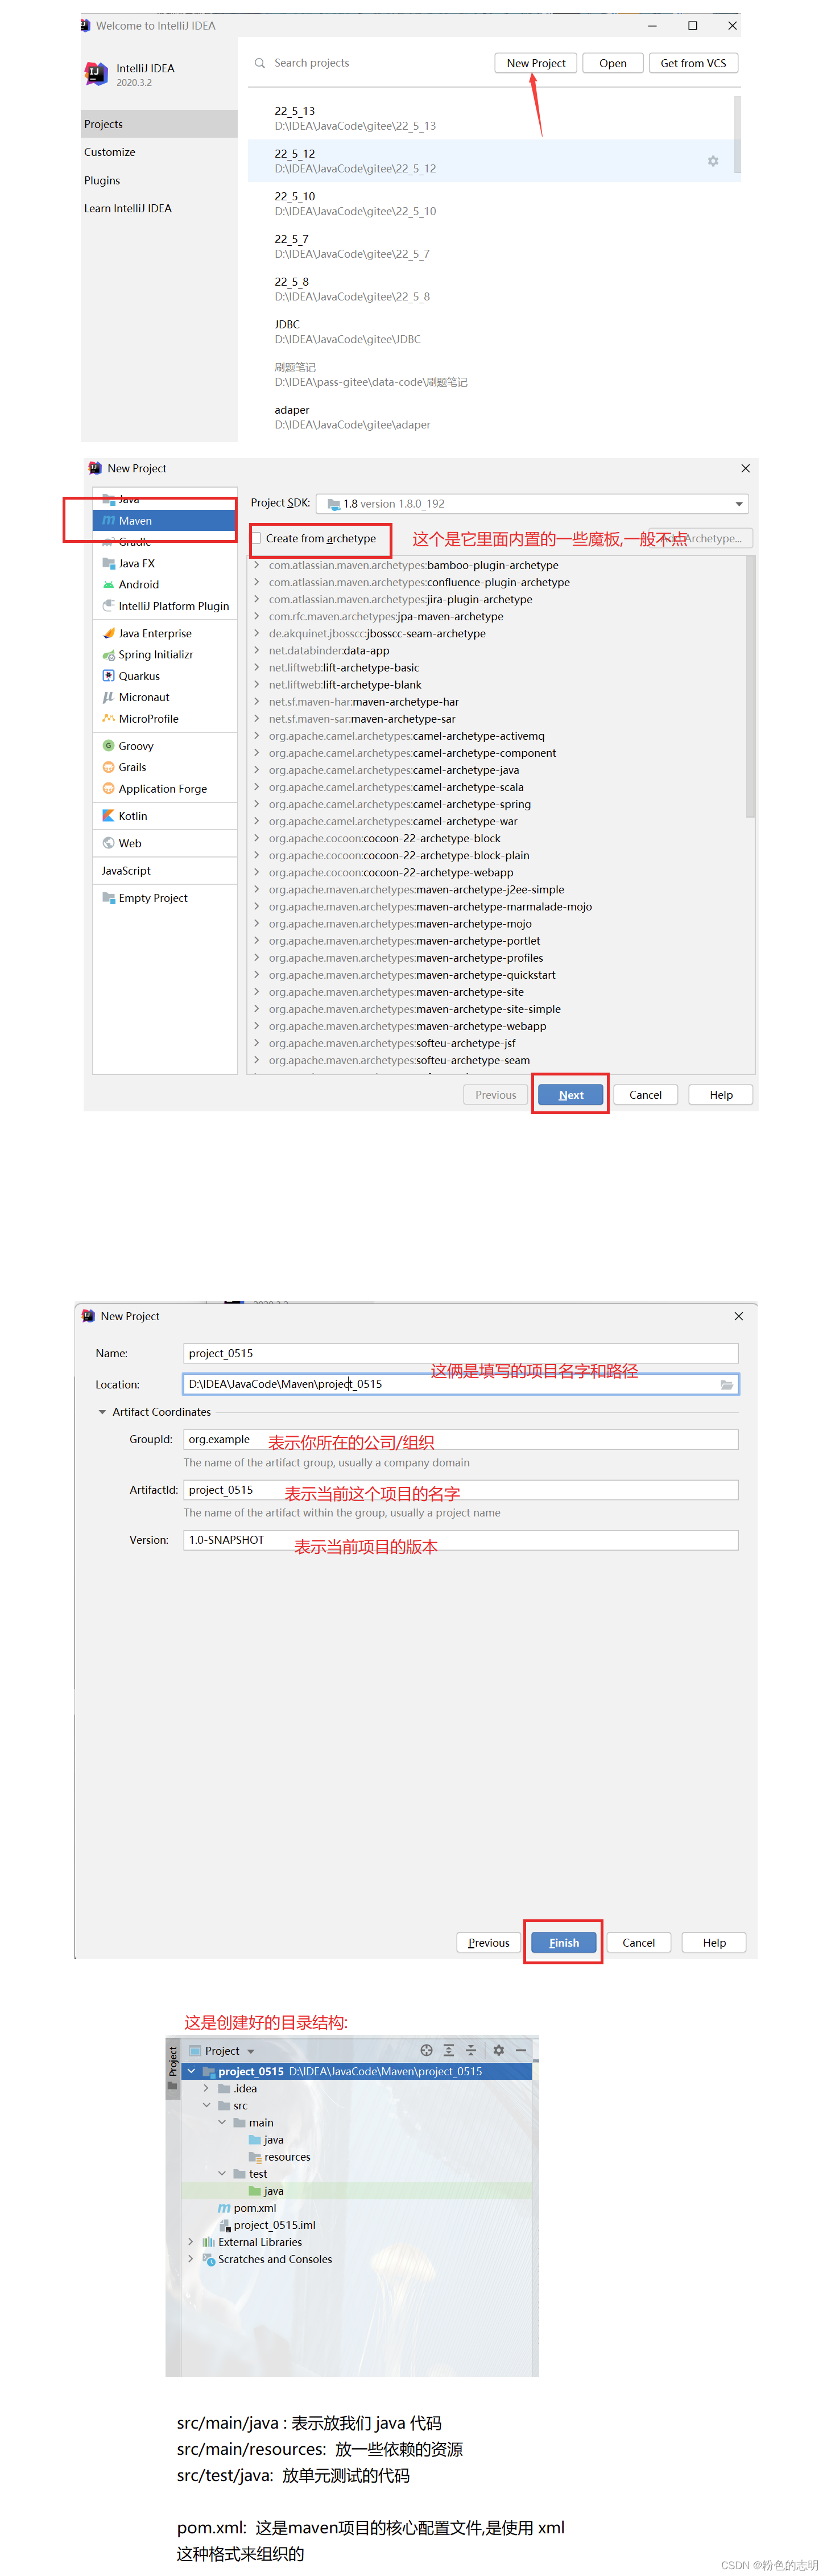This screenshot has width=827, height=2576.
Task: Click the search magnifier icon in Welcome window
Action: 260,63
